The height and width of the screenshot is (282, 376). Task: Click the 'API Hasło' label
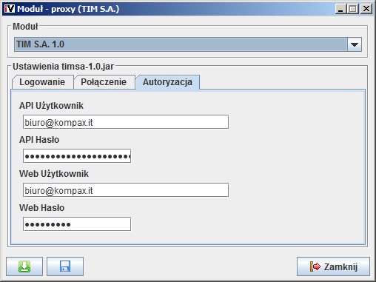[39, 140]
